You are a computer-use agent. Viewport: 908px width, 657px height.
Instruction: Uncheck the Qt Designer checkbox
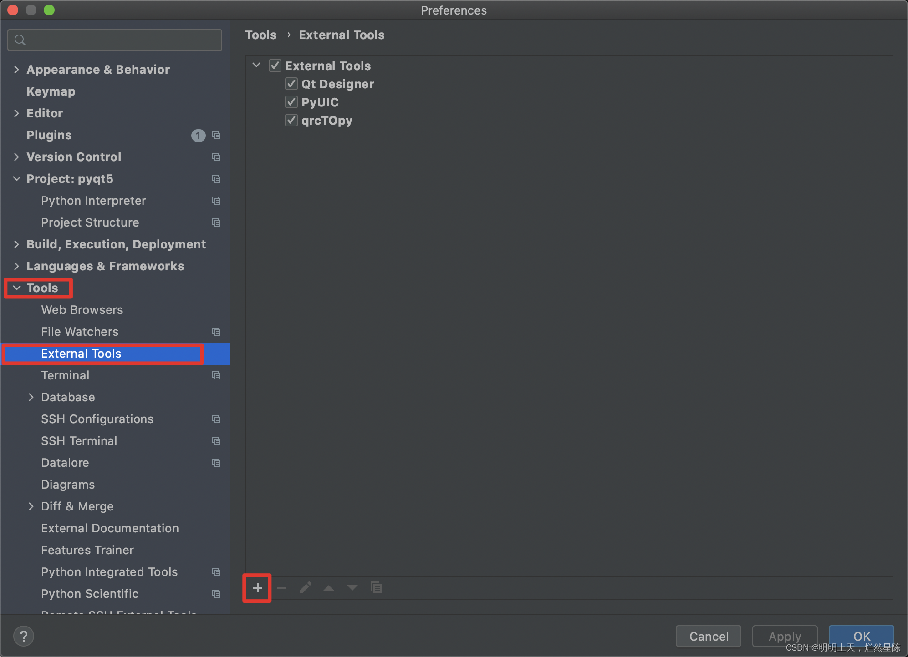(291, 84)
